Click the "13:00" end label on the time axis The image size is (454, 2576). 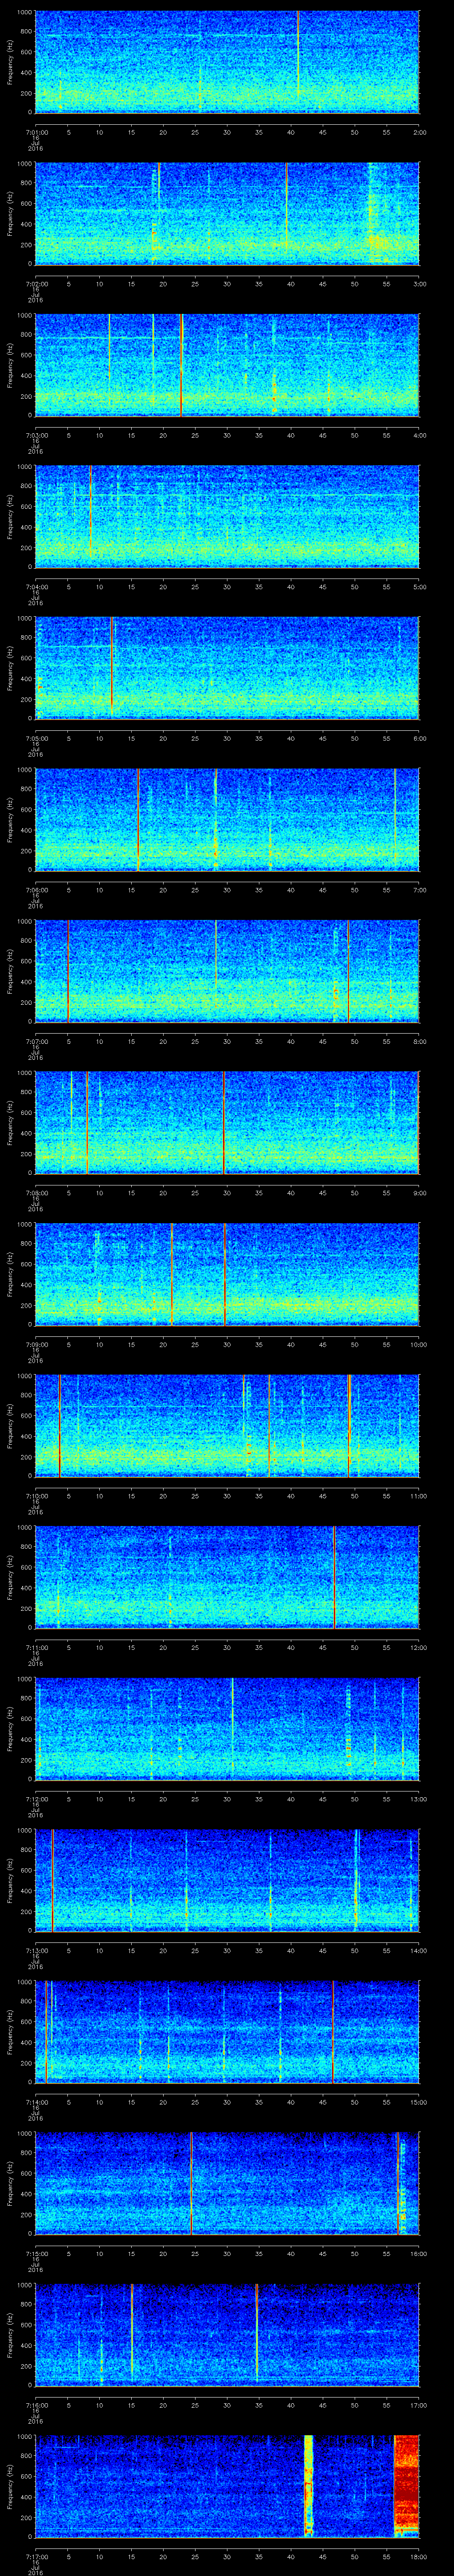click(418, 1799)
